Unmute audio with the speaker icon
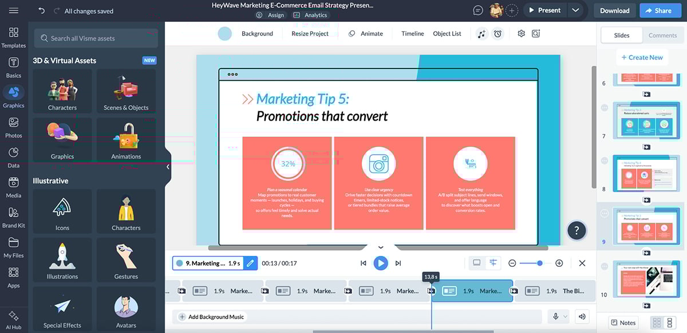The image size is (687, 333). [582, 316]
